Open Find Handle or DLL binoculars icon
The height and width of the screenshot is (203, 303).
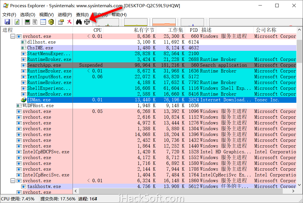point(79,22)
